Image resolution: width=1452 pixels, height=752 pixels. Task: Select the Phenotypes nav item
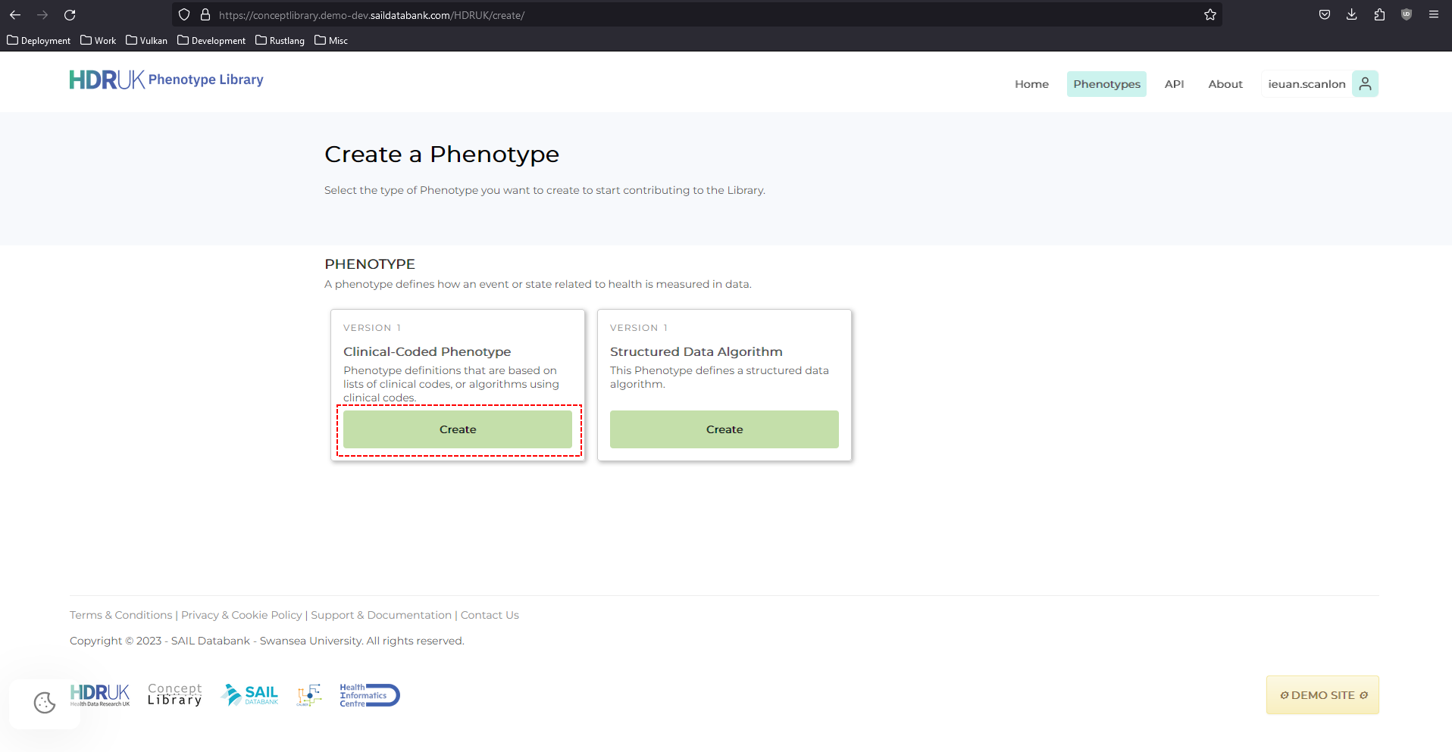pos(1106,84)
